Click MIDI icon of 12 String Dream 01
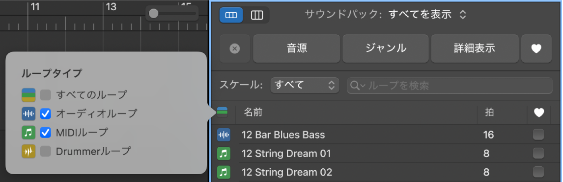 click(x=224, y=154)
